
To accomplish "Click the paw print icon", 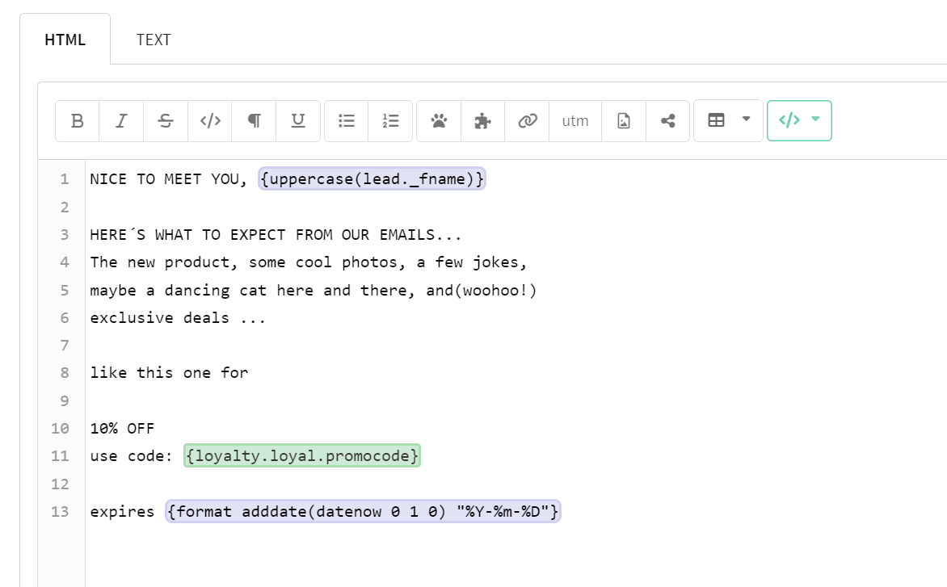I will click(x=439, y=120).
